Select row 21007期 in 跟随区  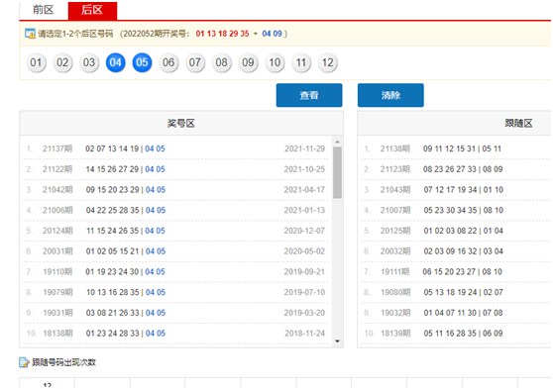(456, 210)
